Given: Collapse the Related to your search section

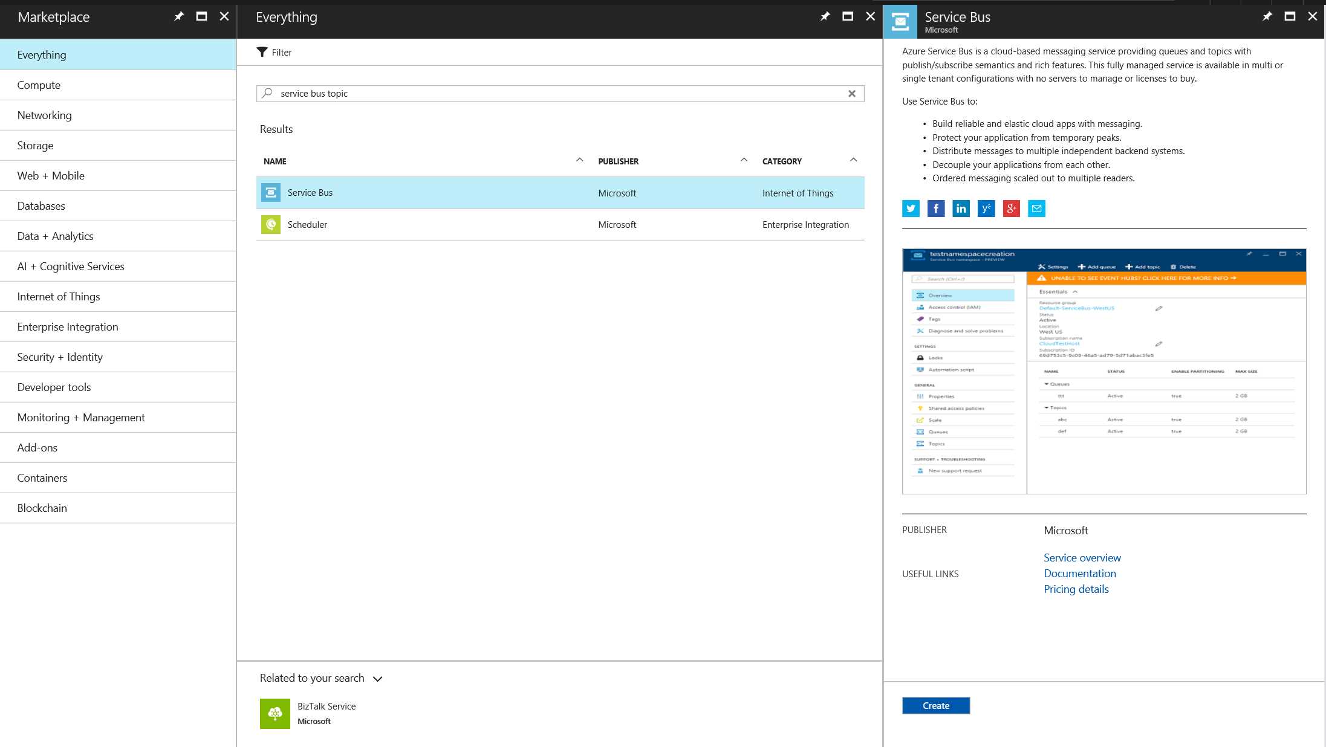Looking at the screenshot, I should [377, 679].
